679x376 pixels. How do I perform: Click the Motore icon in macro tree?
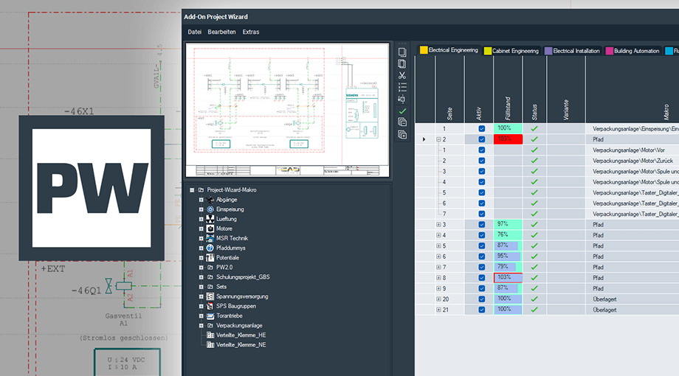[x=210, y=229]
